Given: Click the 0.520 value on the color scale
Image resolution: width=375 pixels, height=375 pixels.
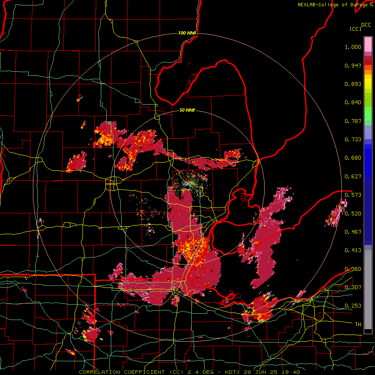Looking at the screenshot, I should click(353, 213).
